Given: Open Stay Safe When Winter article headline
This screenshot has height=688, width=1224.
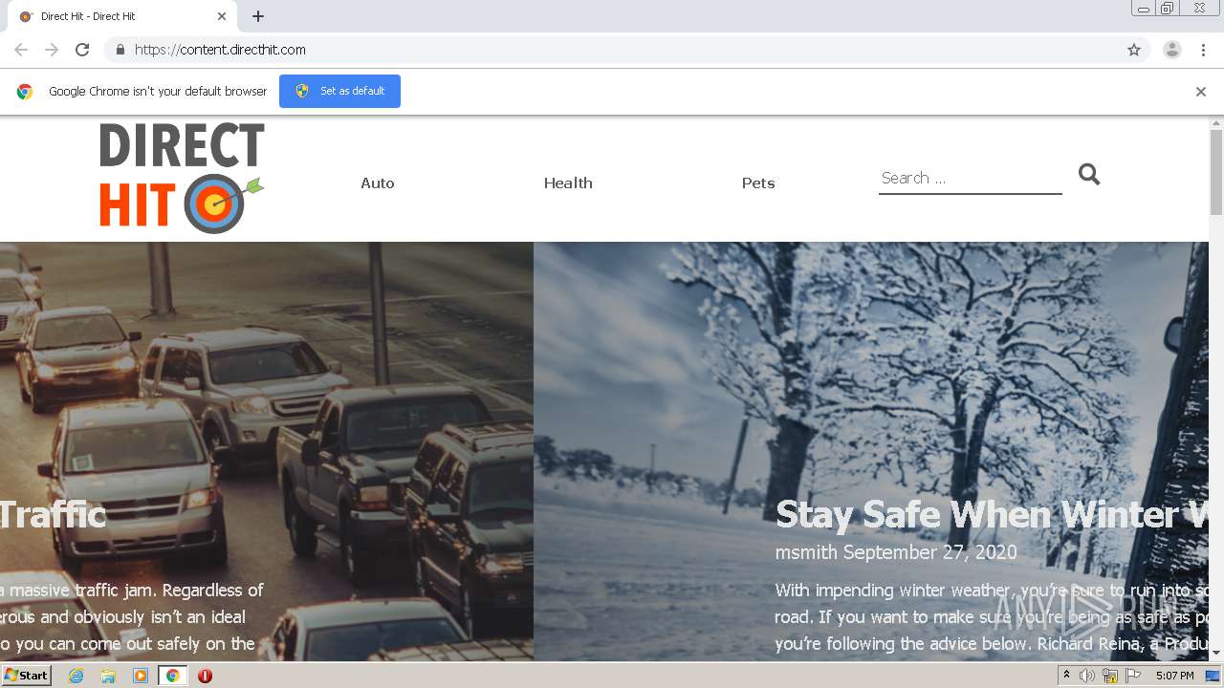Looking at the screenshot, I should (x=992, y=515).
